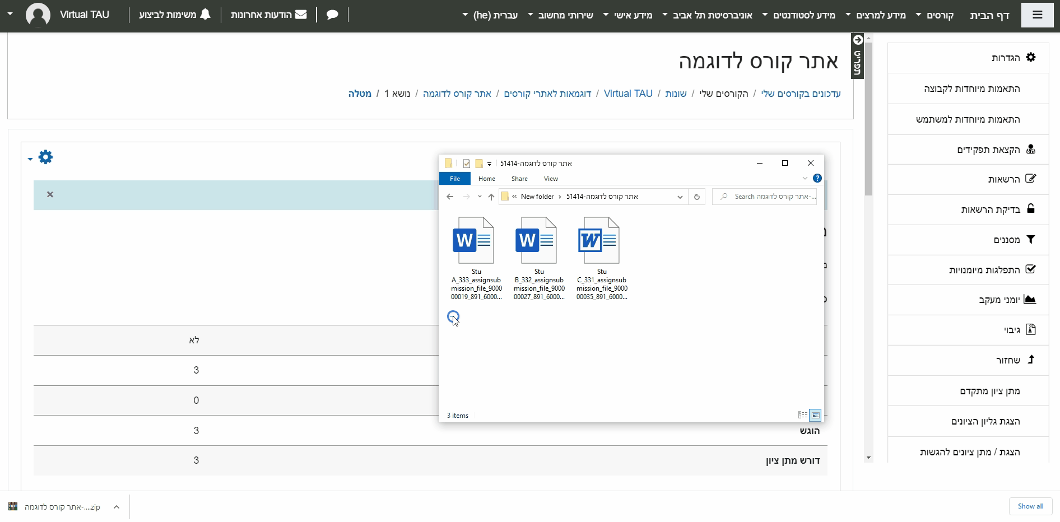Open the View tab in File Explorer
The image size is (1060, 522).
coord(551,179)
